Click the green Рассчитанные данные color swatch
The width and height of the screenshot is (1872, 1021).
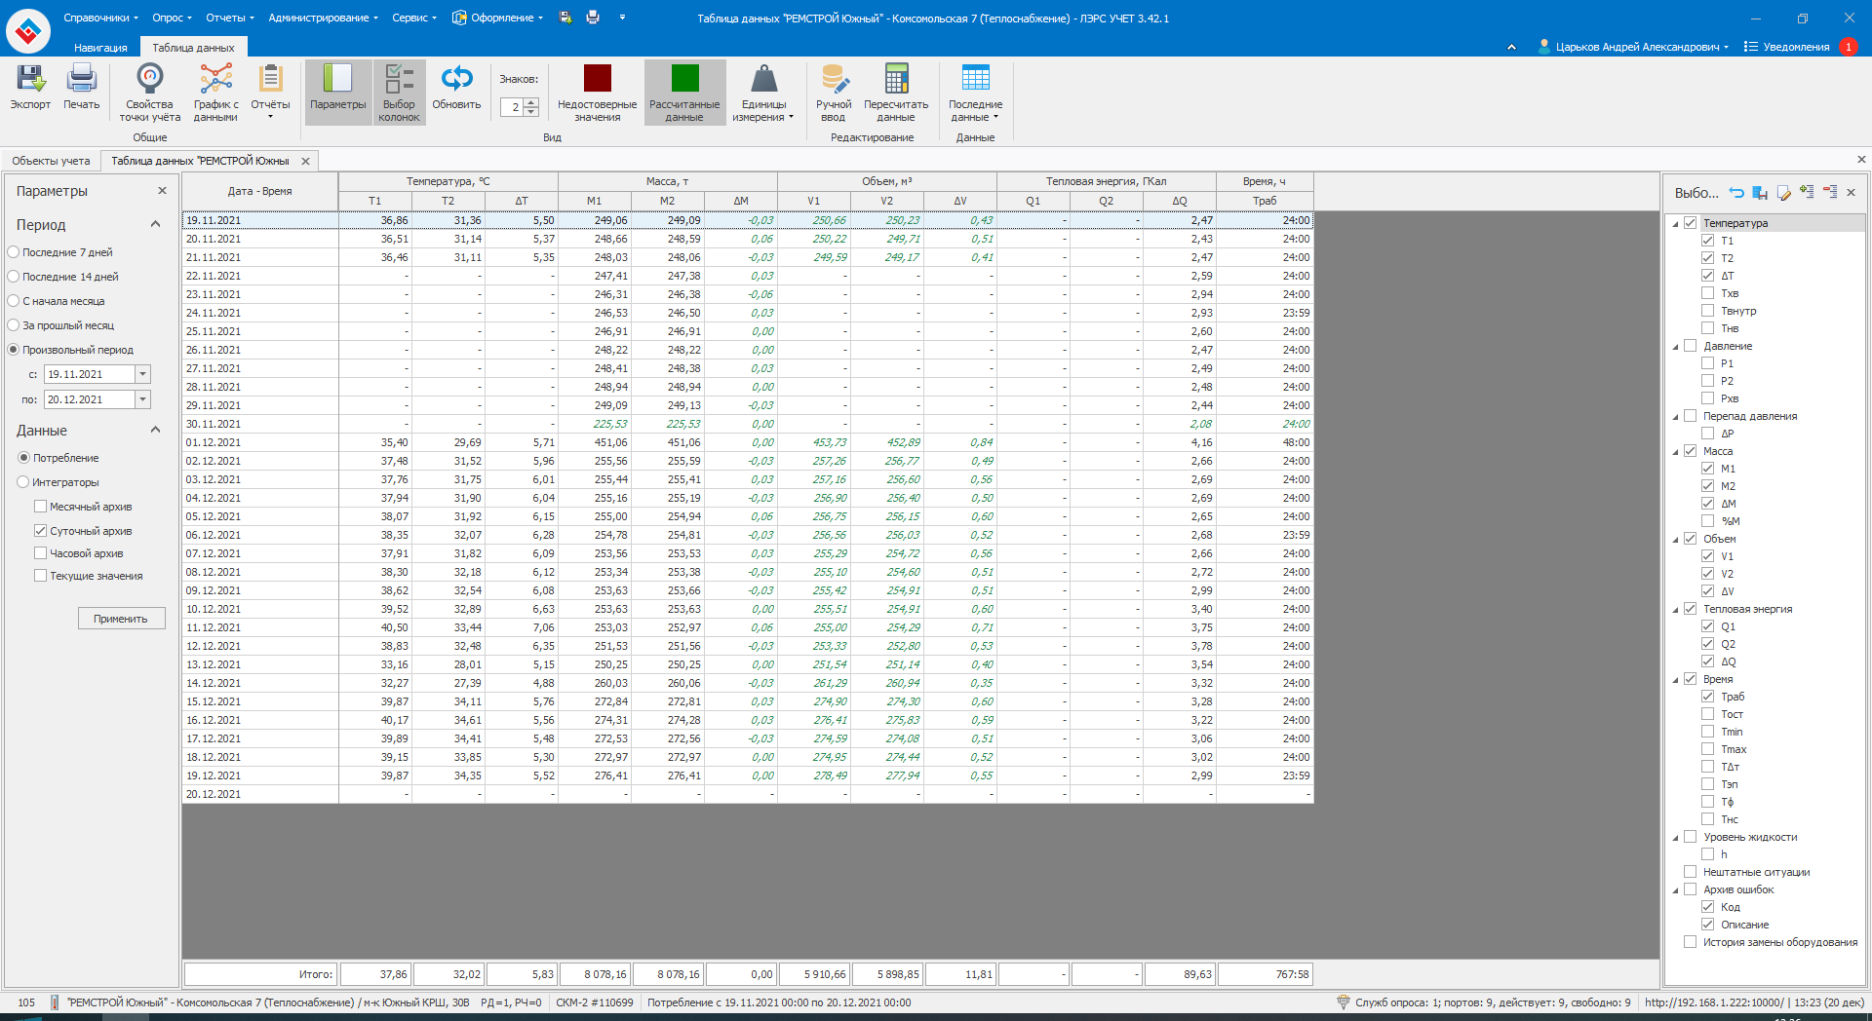click(684, 78)
